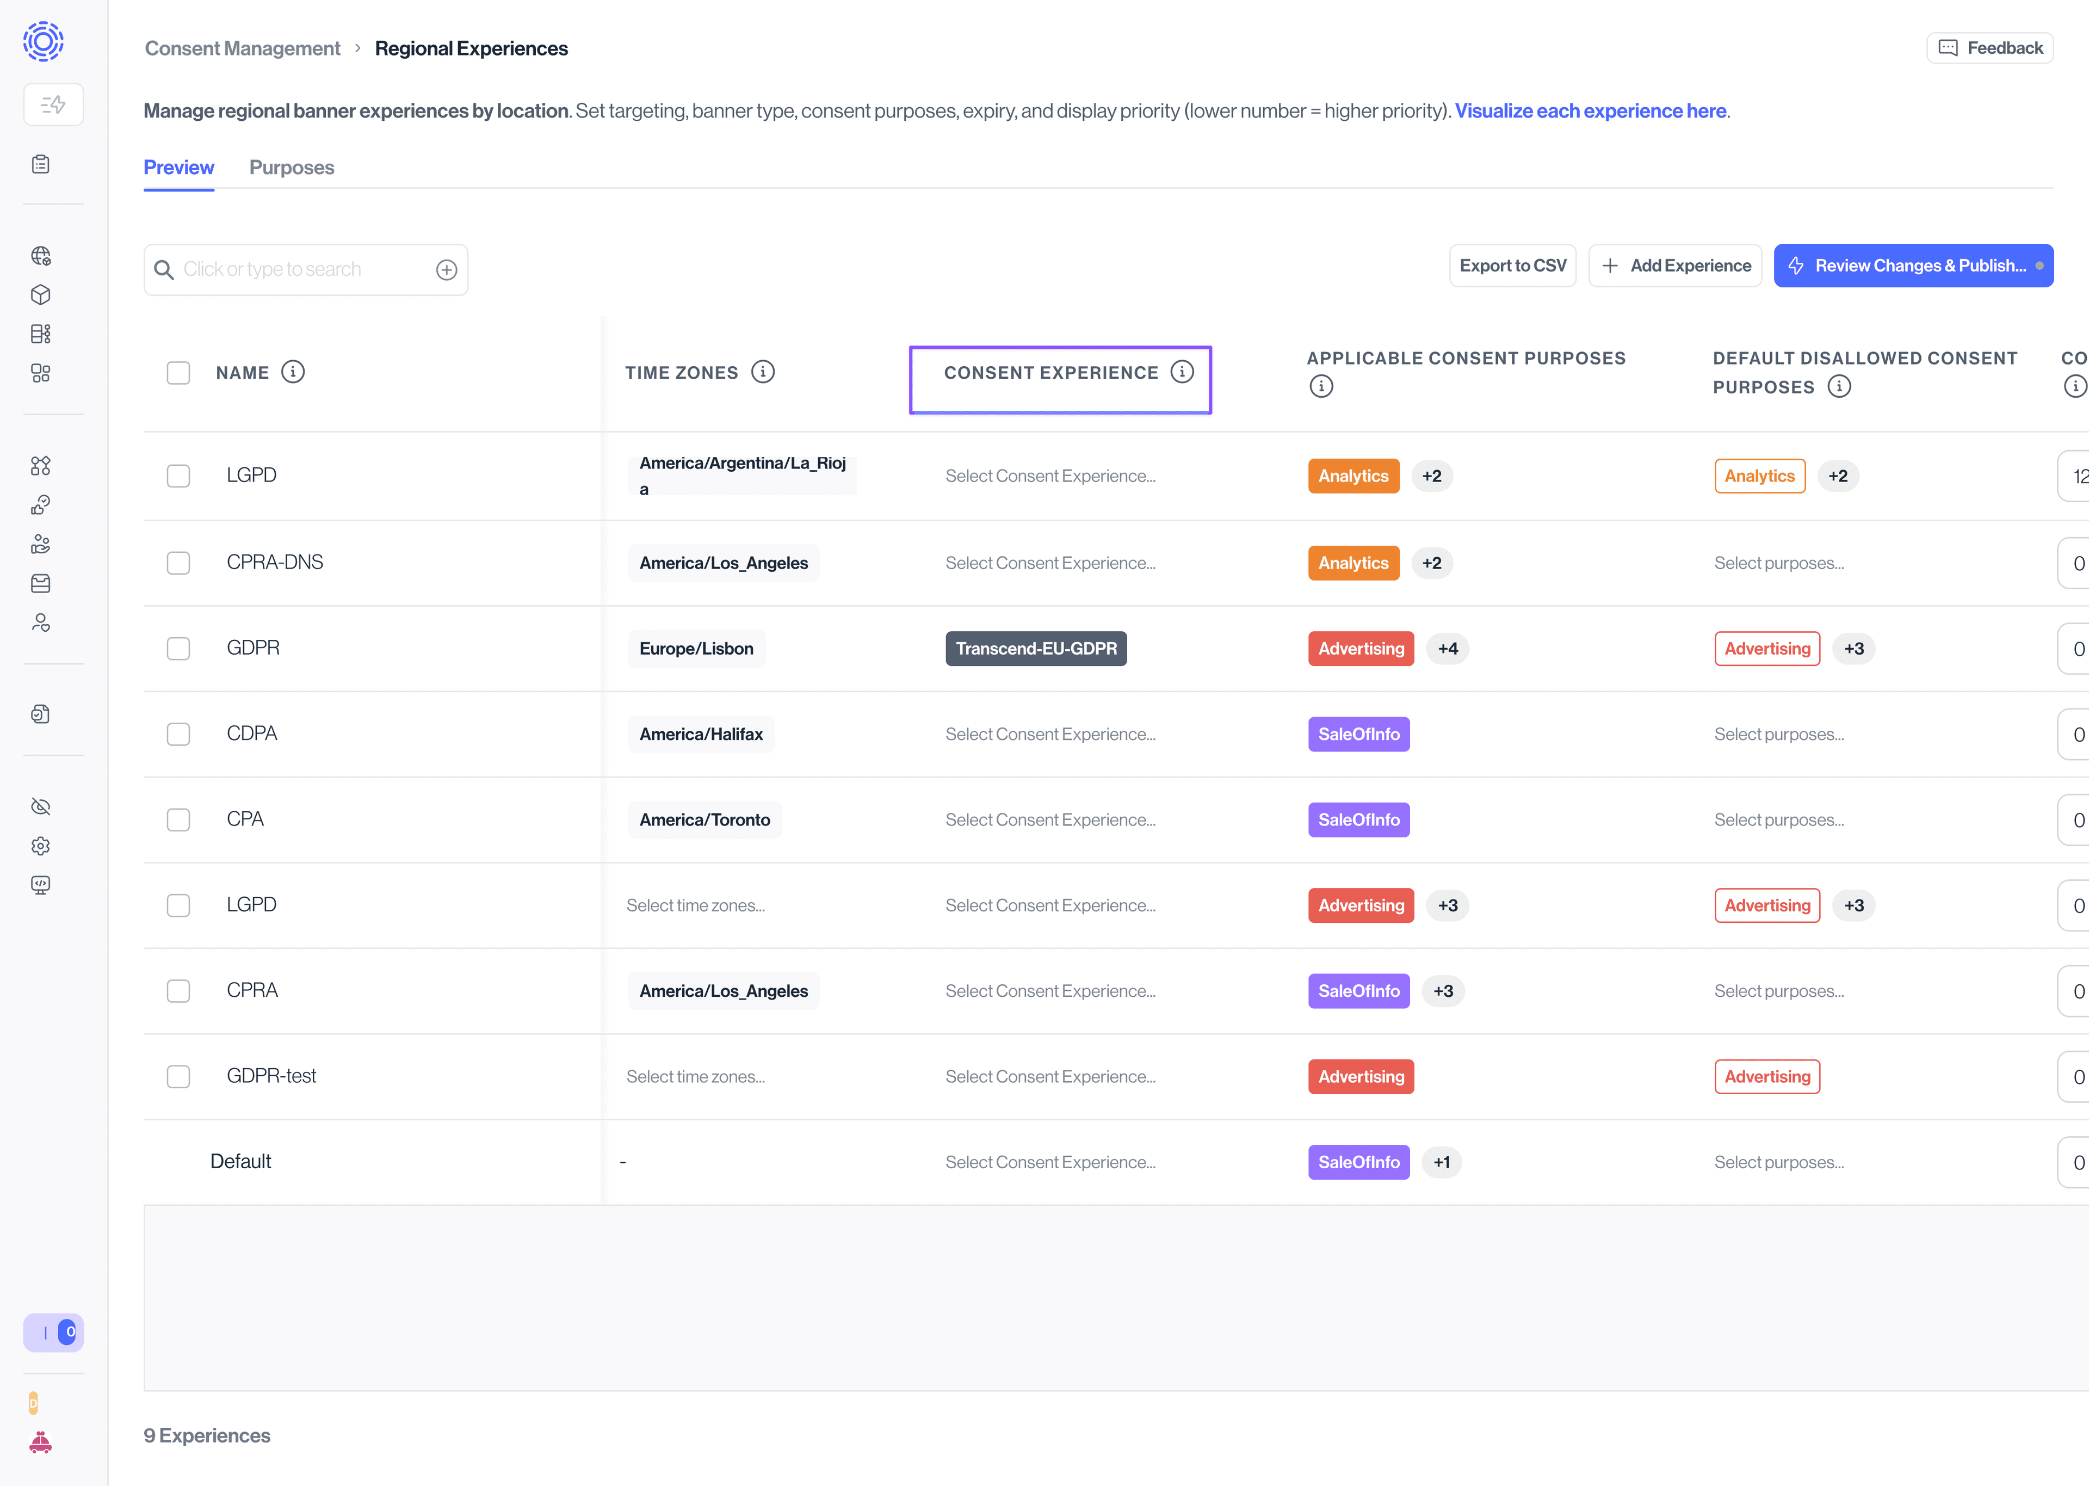Open the disallowed purposes dropdown for the CPA row
Screen dimensions: 2089x1486
(1778, 820)
